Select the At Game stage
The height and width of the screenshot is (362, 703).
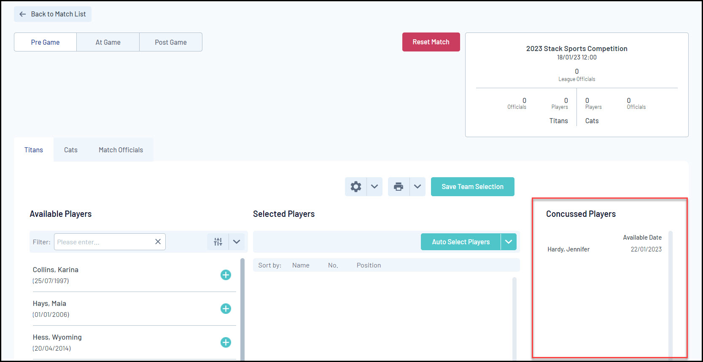(x=108, y=42)
